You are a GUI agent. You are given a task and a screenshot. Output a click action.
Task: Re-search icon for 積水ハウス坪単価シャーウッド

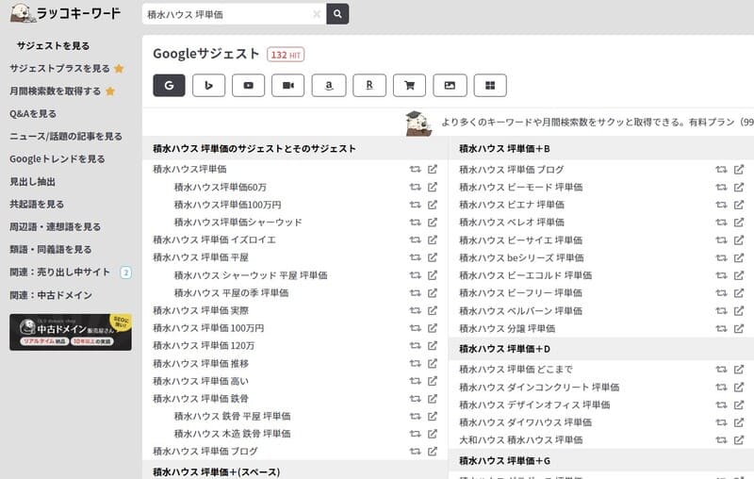click(x=415, y=223)
